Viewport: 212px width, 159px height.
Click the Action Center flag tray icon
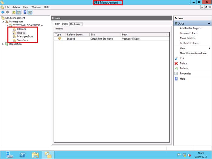(179, 155)
